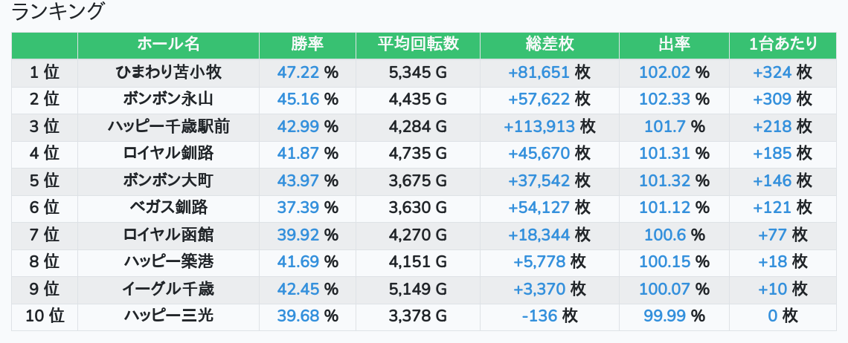This screenshot has width=848, height=343.
Task: Click the +113,913 total difference value
Action: pyautogui.click(x=539, y=127)
